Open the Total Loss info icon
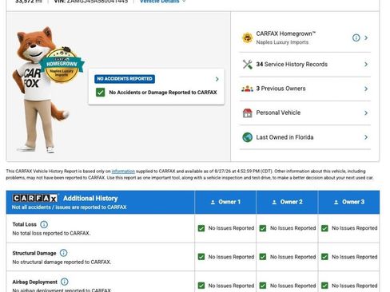 coord(44,224)
